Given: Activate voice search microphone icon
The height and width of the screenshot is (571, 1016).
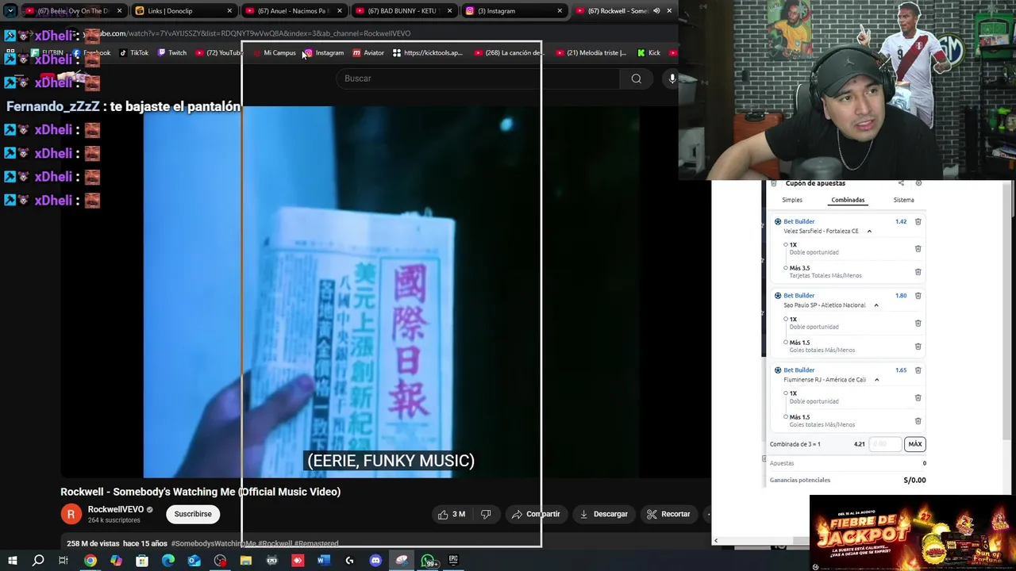Looking at the screenshot, I should click(x=672, y=79).
